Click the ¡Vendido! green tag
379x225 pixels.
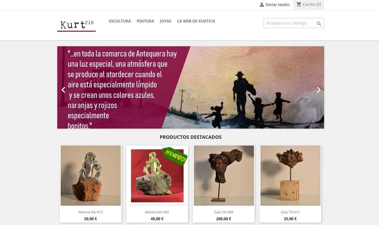tap(175, 156)
